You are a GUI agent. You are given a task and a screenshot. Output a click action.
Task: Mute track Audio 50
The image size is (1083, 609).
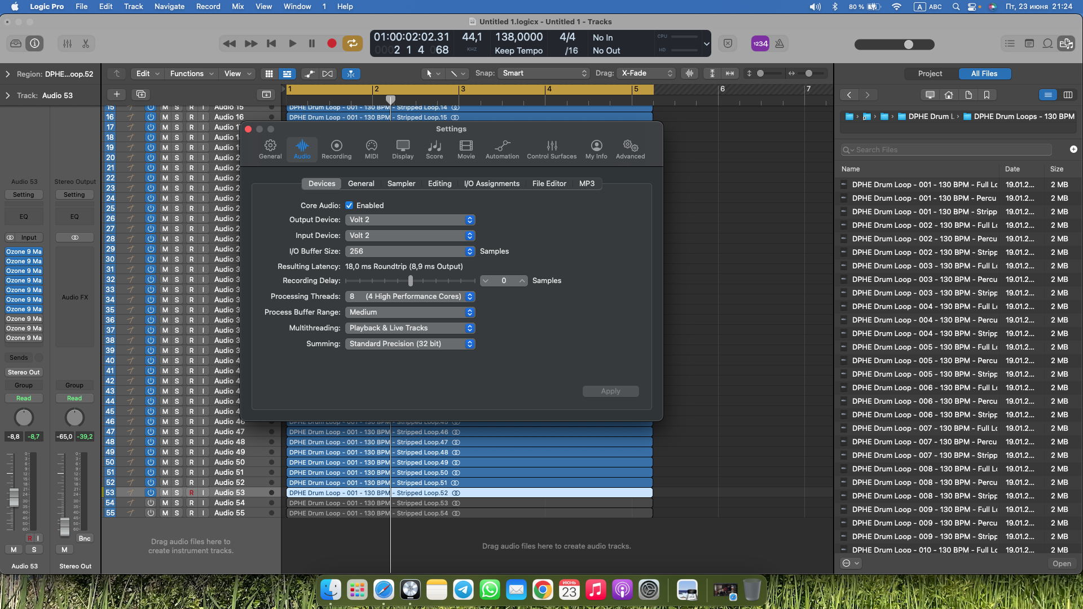click(x=165, y=462)
